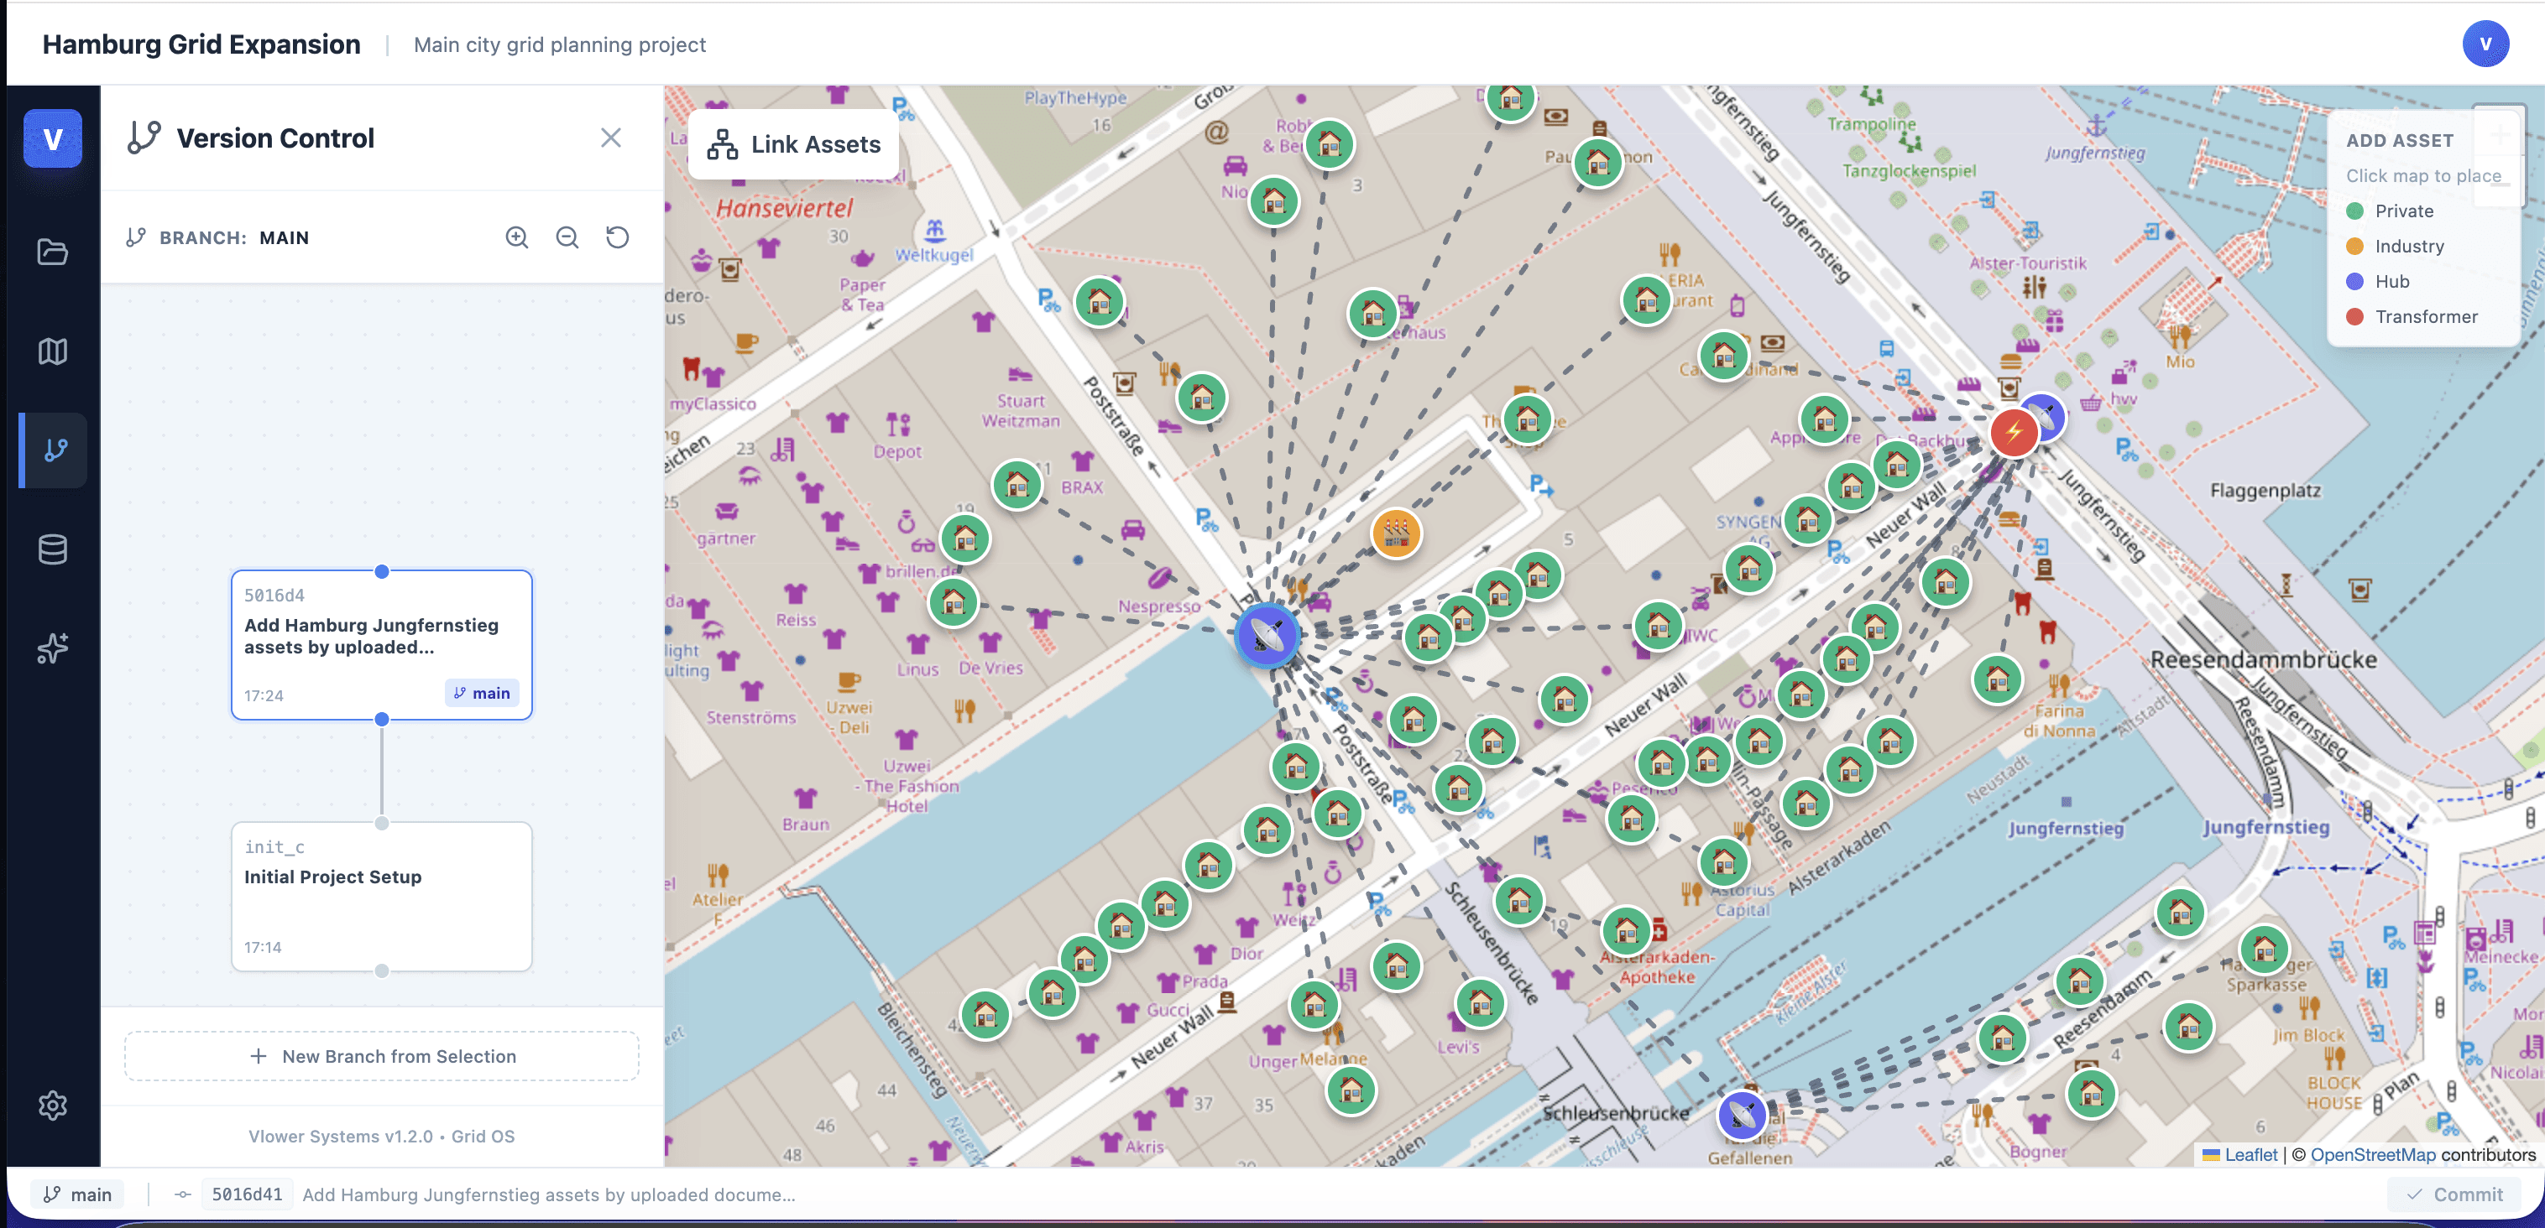Reset the commit graph view
This screenshot has height=1228, width=2545.
[x=618, y=237]
